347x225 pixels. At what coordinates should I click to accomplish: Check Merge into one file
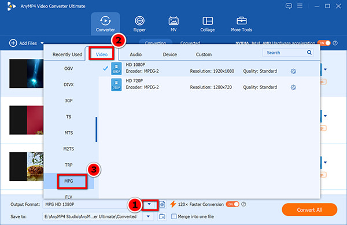pos(174,216)
